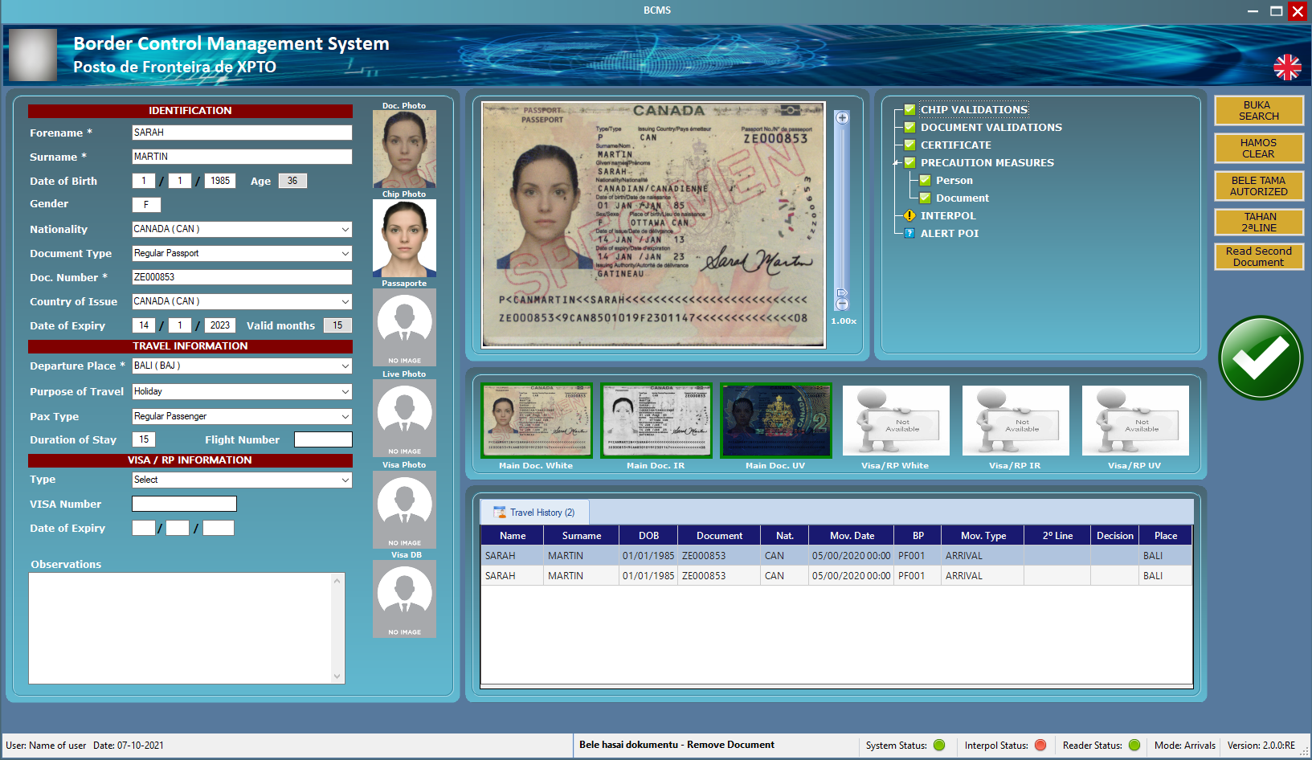
Task: Click the large green approve checkmark
Action: coord(1260,358)
